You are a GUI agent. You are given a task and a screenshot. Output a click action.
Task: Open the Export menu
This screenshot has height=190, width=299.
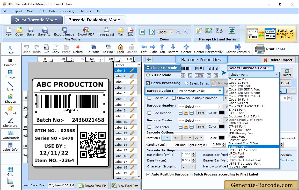(17, 11)
